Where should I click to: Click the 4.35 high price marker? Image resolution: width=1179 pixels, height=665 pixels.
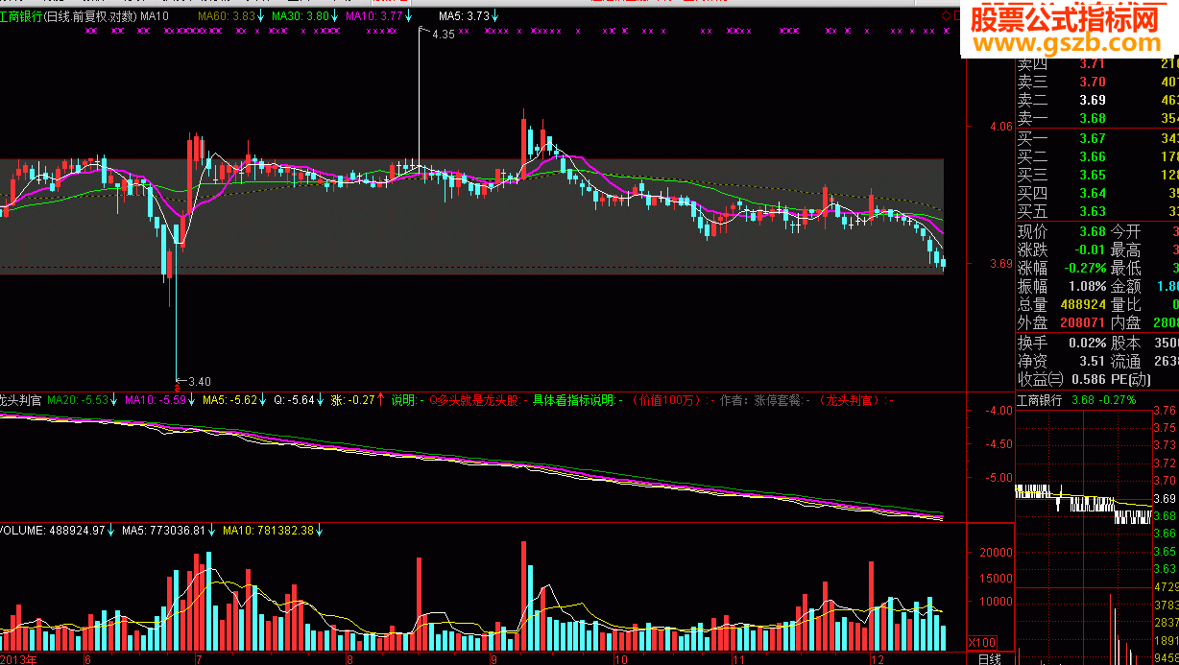coord(444,35)
